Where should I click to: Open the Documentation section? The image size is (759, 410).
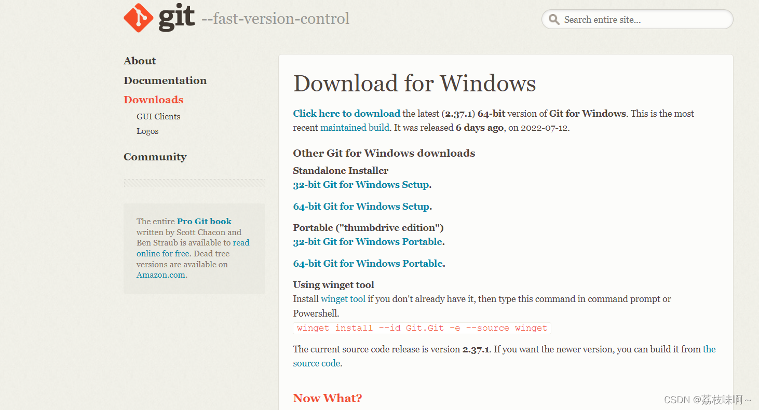tap(165, 80)
